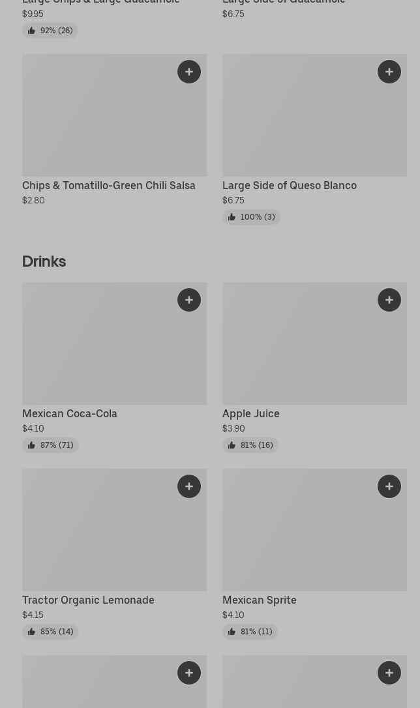Open Tractor Organic Lemonade item title
This screenshot has height=708, width=420.
point(88,600)
